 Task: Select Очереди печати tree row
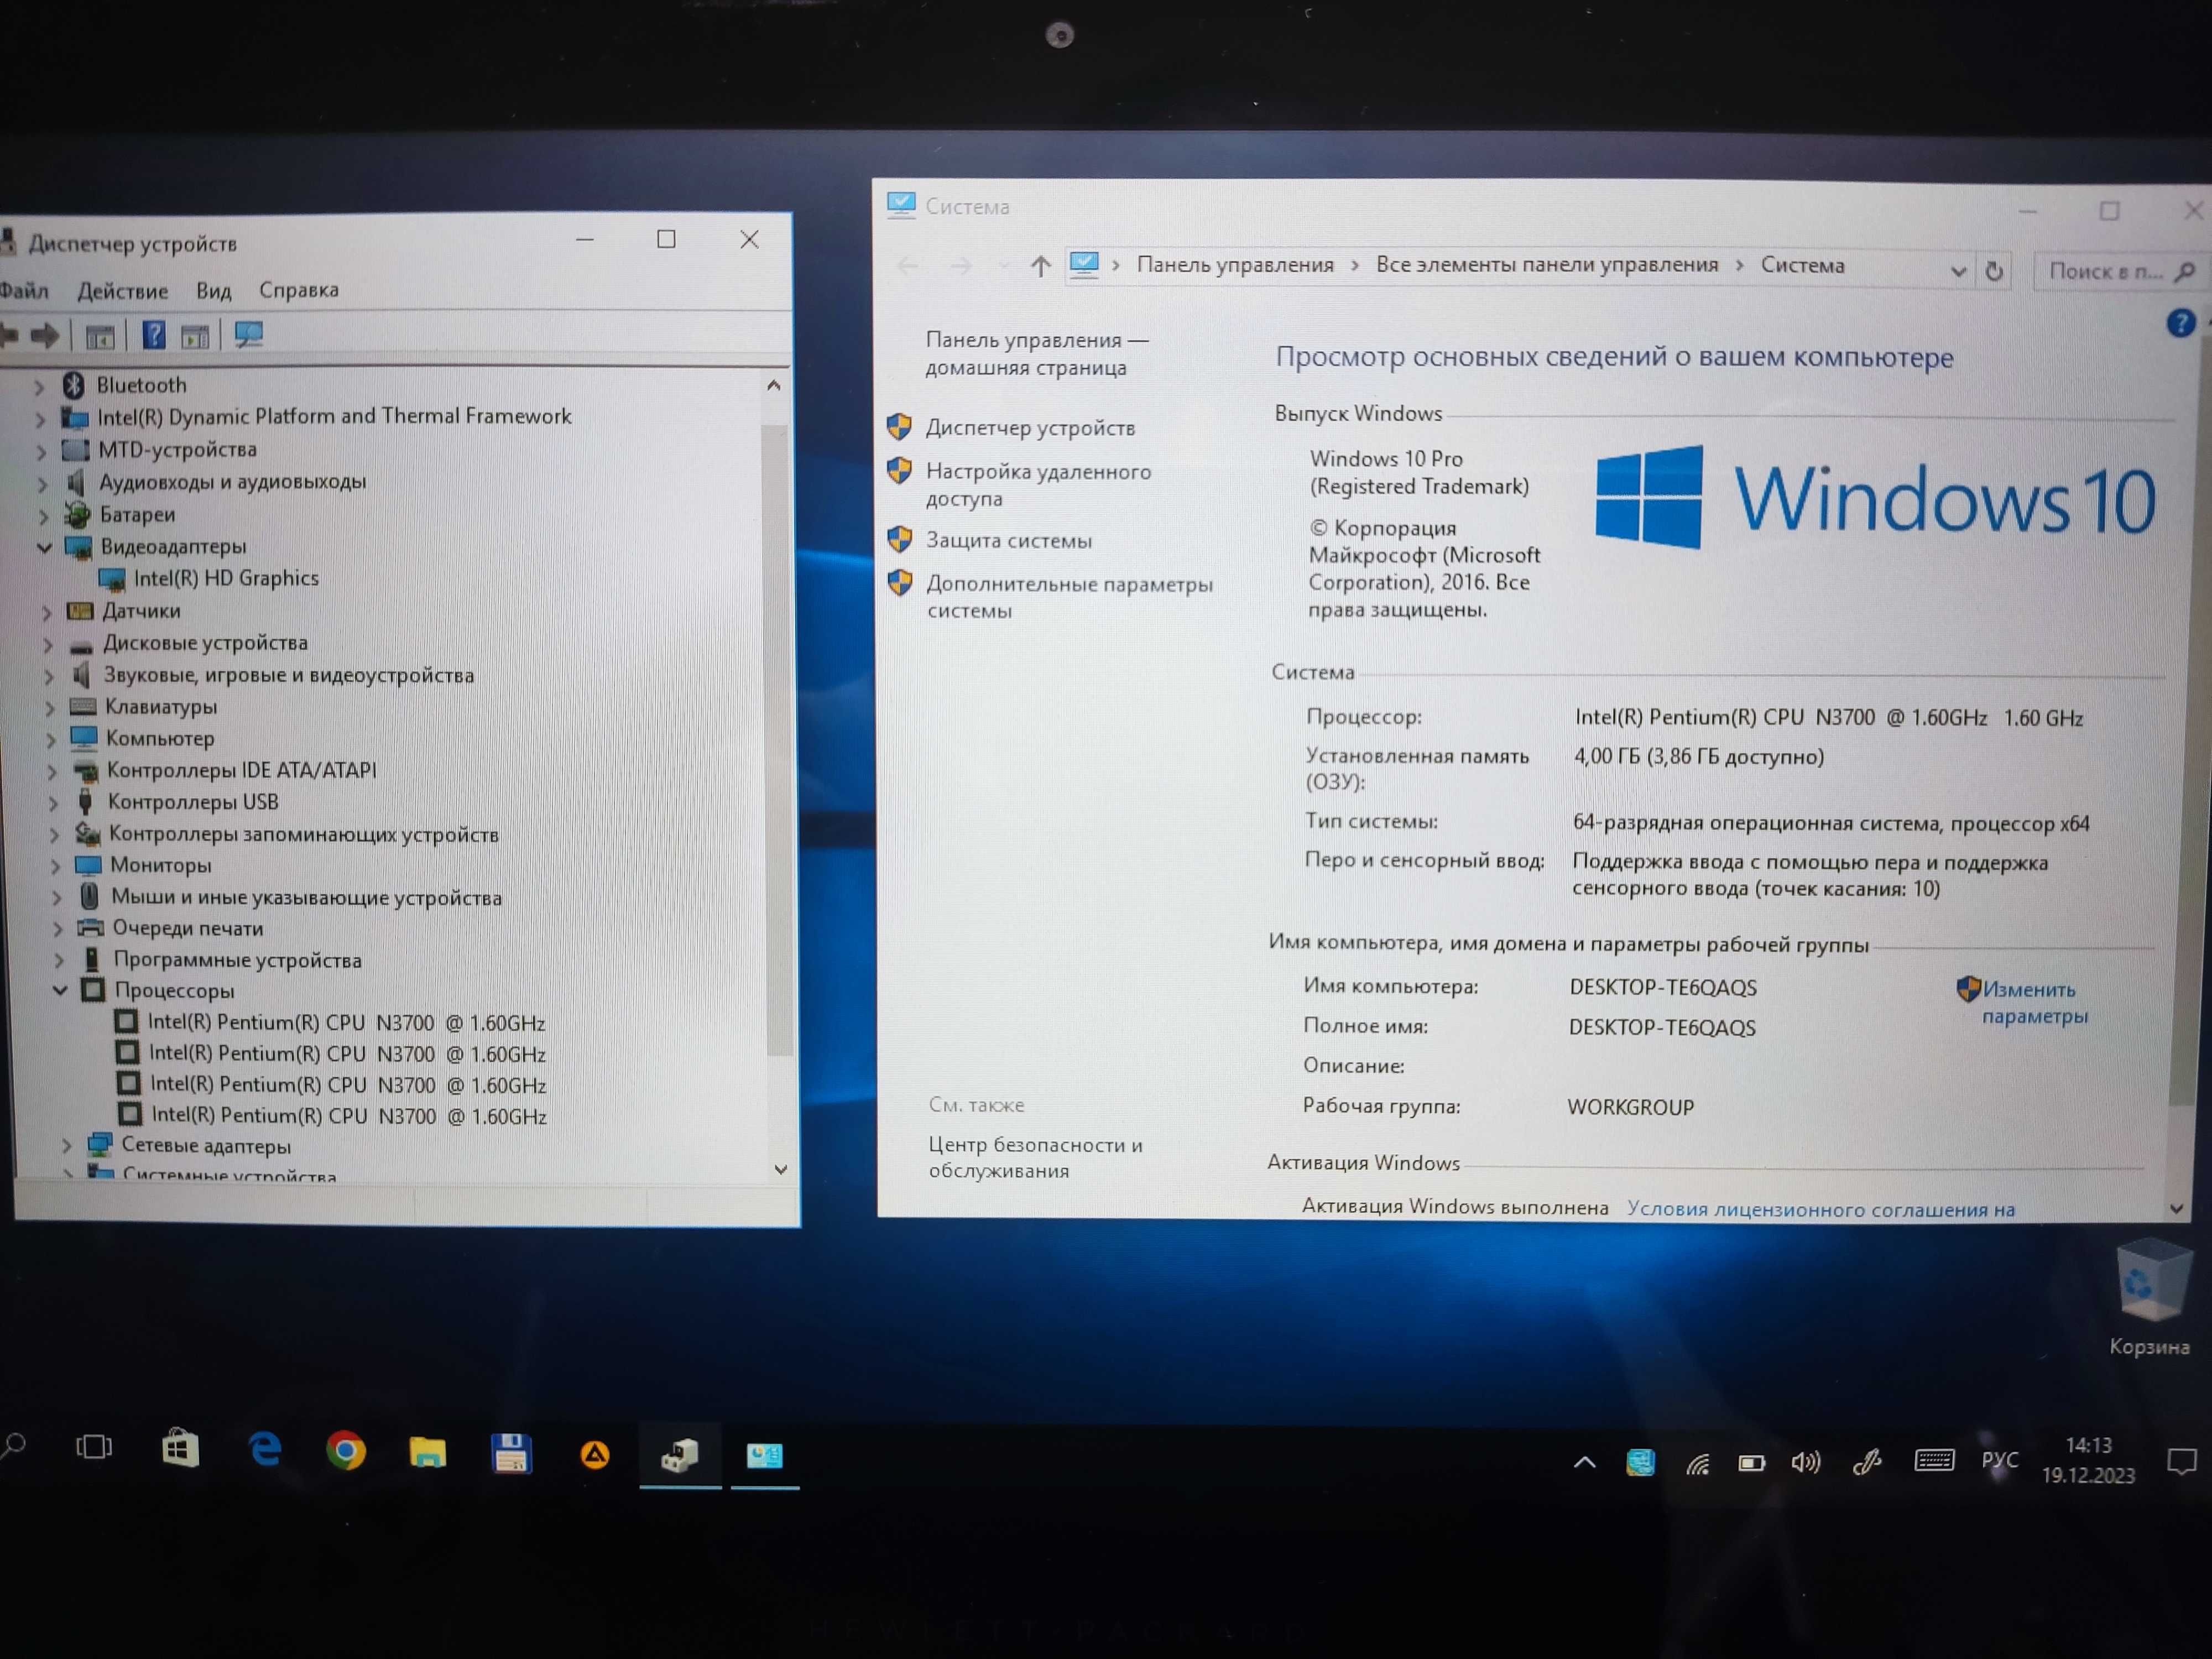(x=188, y=928)
